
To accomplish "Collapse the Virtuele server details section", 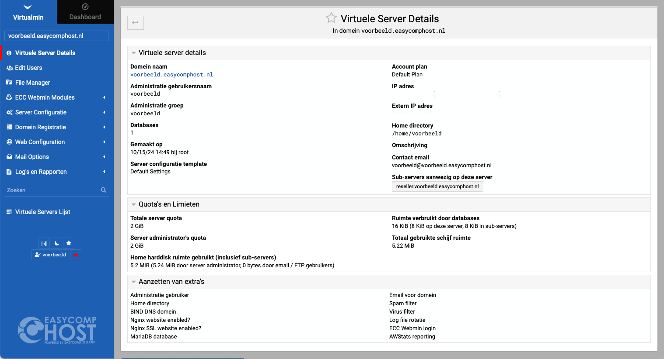I will pyautogui.click(x=133, y=53).
